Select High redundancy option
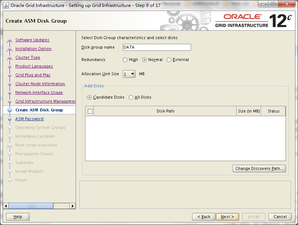 point(125,60)
